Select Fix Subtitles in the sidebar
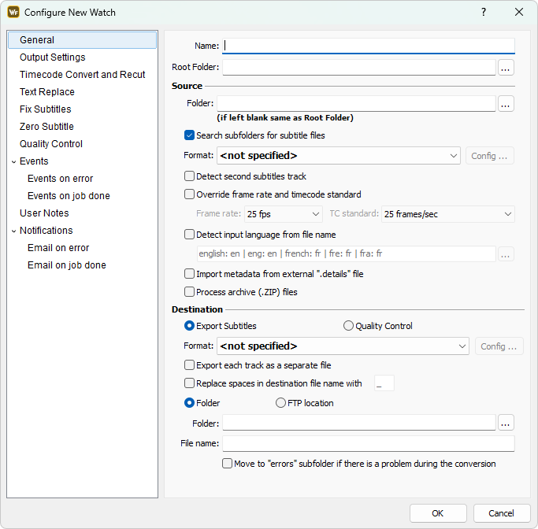The width and height of the screenshot is (538, 529). point(45,109)
